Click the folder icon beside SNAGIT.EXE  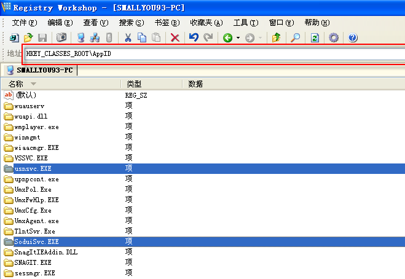(x=9, y=263)
